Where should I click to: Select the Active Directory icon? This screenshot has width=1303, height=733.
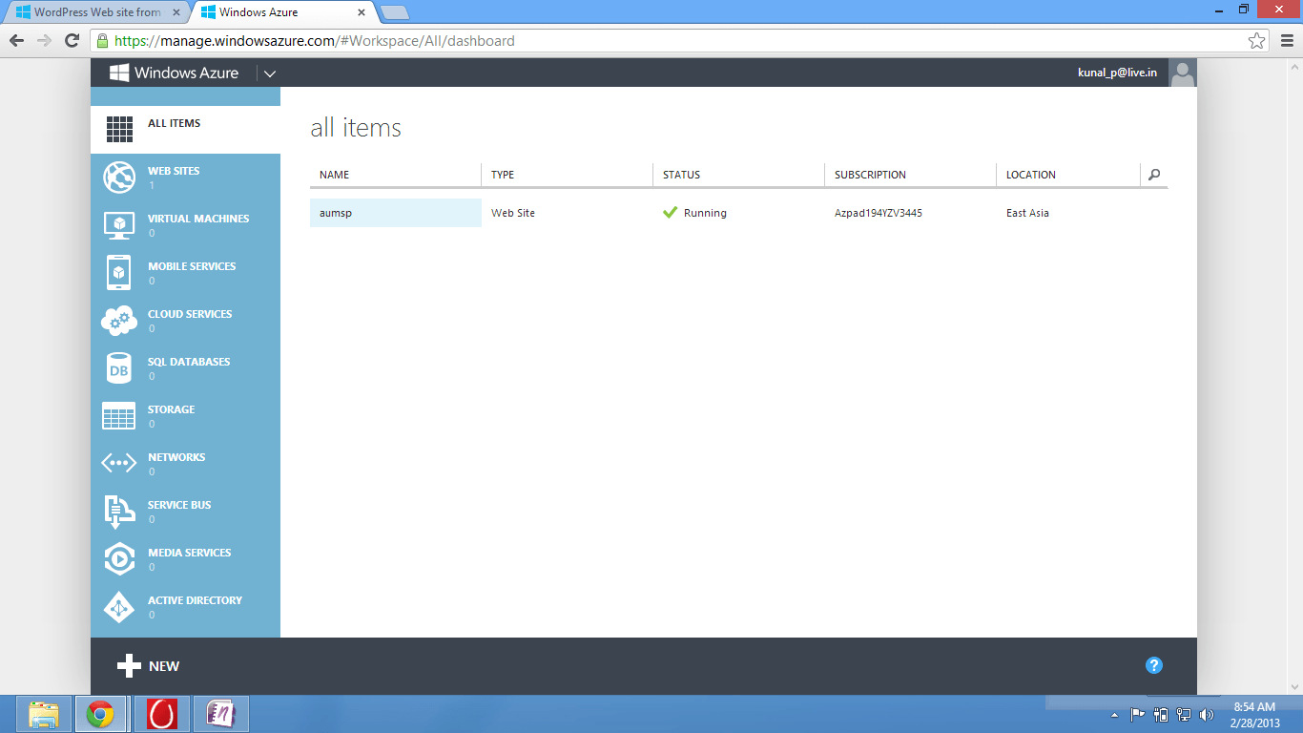[118, 606]
